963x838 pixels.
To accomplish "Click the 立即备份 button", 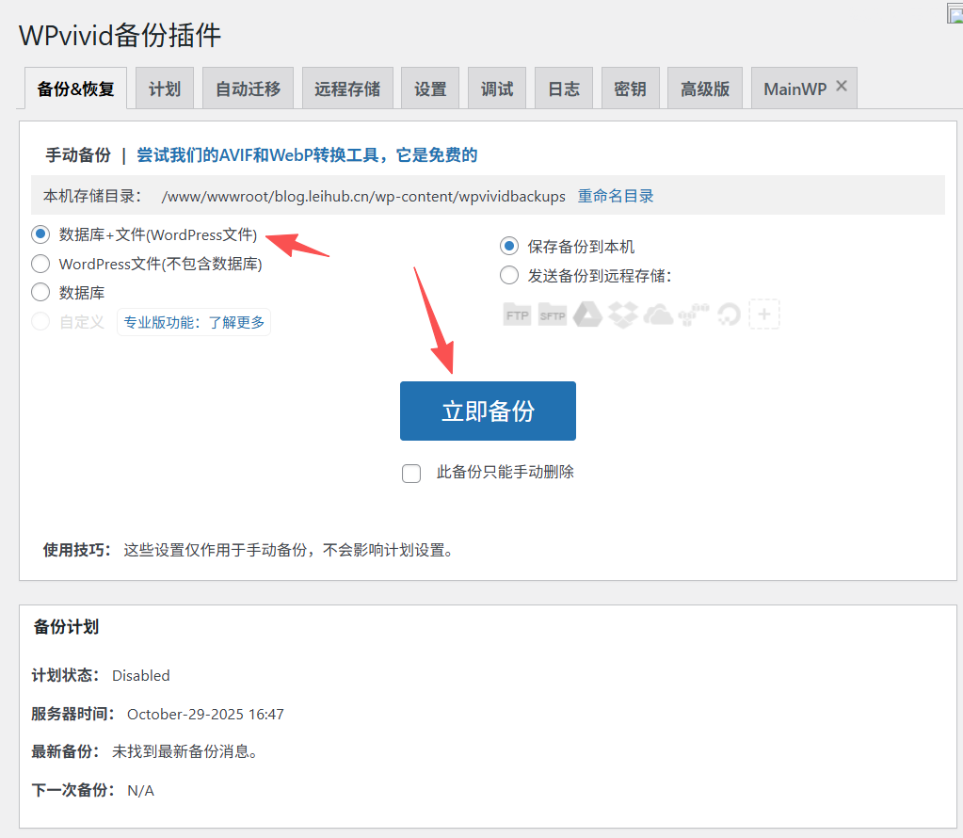I will pos(488,411).
